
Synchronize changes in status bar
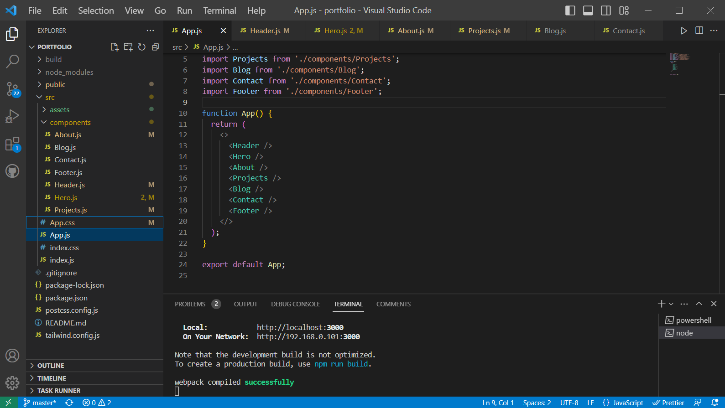[69, 403]
